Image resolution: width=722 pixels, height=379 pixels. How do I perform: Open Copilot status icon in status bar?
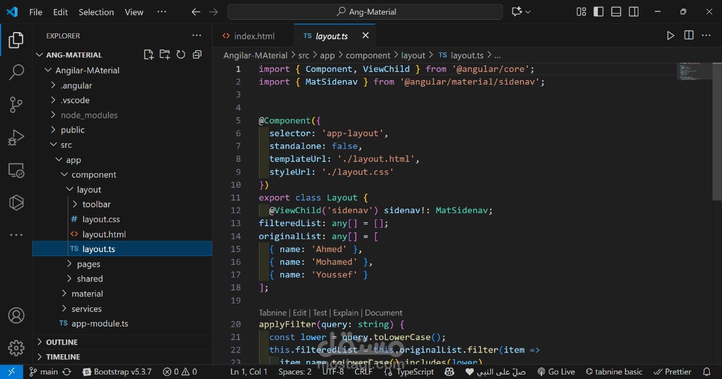(449, 372)
